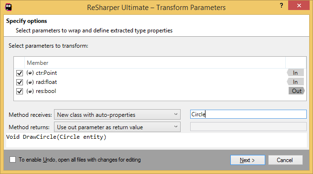Click the 'Select parameters to transform:' label
Image resolution: width=313 pixels, height=174 pixels.
pyautogui.click(x=48, y=46)
